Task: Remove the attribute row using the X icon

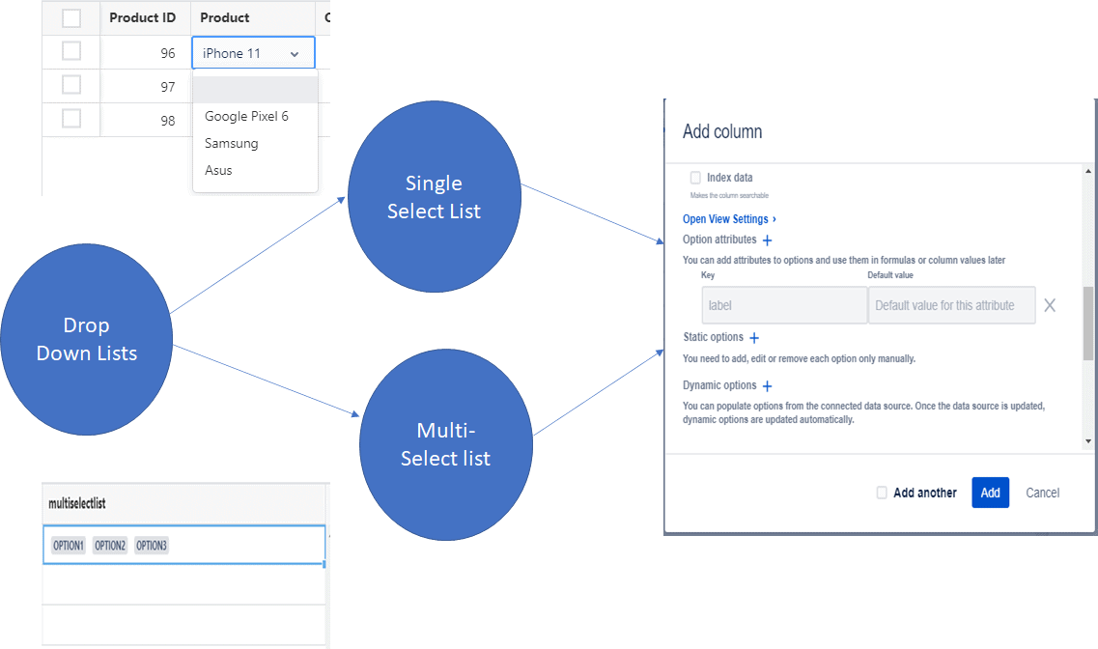Action: 1050,304
